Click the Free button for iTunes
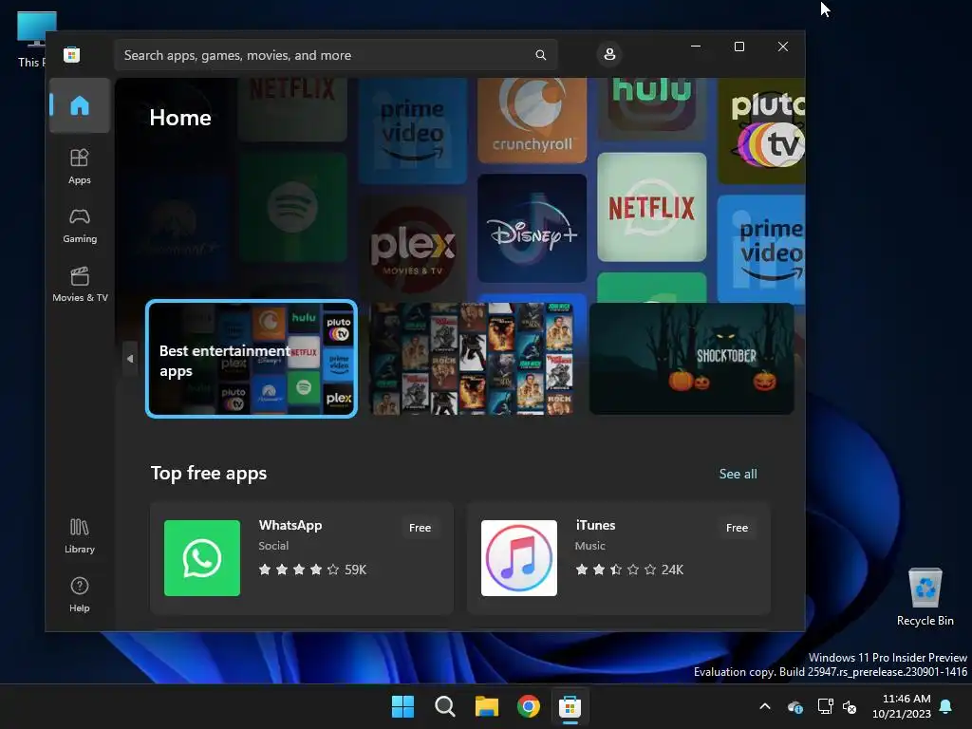The image size is (972, 729). click(x=737, y=528)
